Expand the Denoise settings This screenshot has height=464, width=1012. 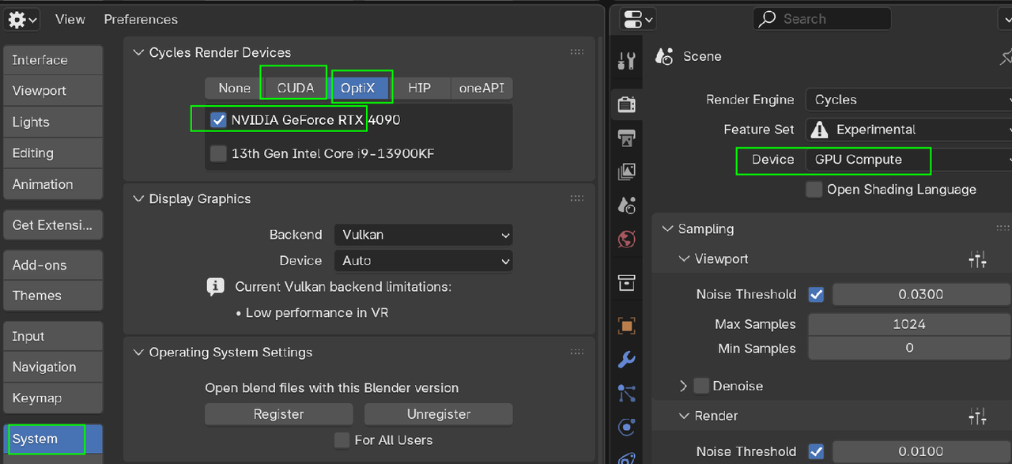(683, 386)
